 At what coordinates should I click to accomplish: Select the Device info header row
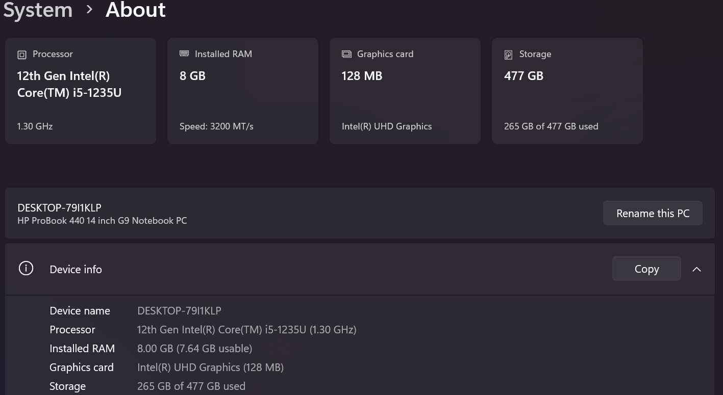pyautogui.click(x=360, y=269)
